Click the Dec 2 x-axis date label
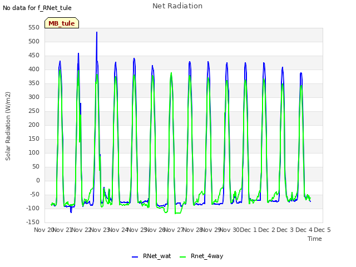 (267, 230)
